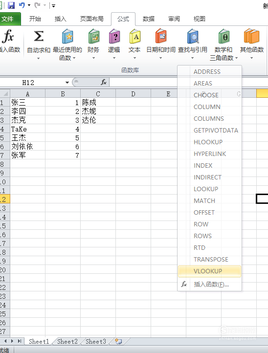This screenshot has width=268, height=353.
Task: Open the Math and Trig functions icon
Action: pyautogui.click(x=224, y=36)
